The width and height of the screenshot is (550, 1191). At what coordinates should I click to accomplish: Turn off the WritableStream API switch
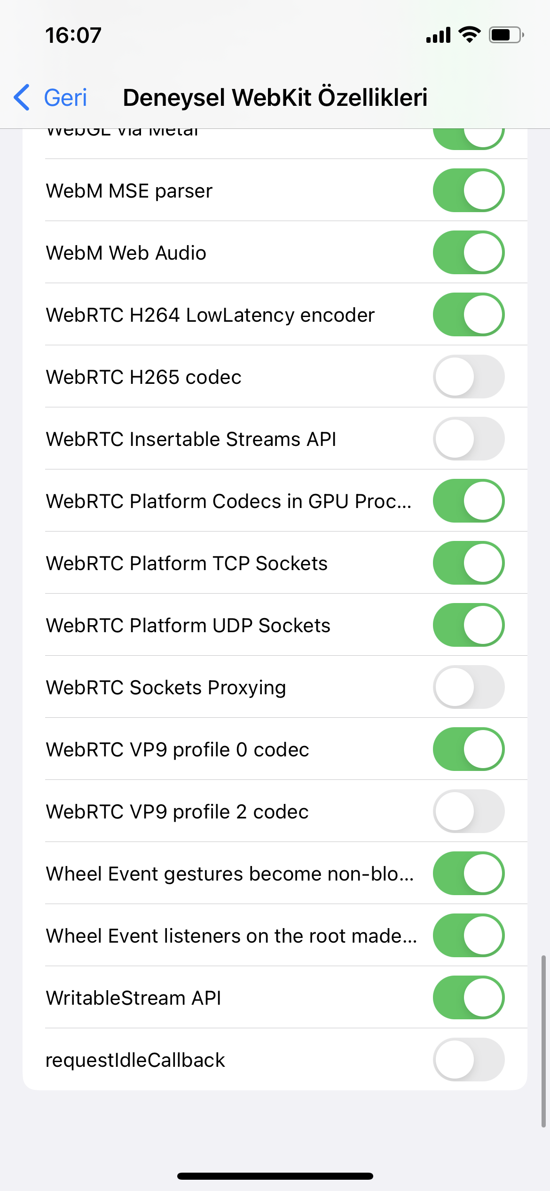(469, 998)
